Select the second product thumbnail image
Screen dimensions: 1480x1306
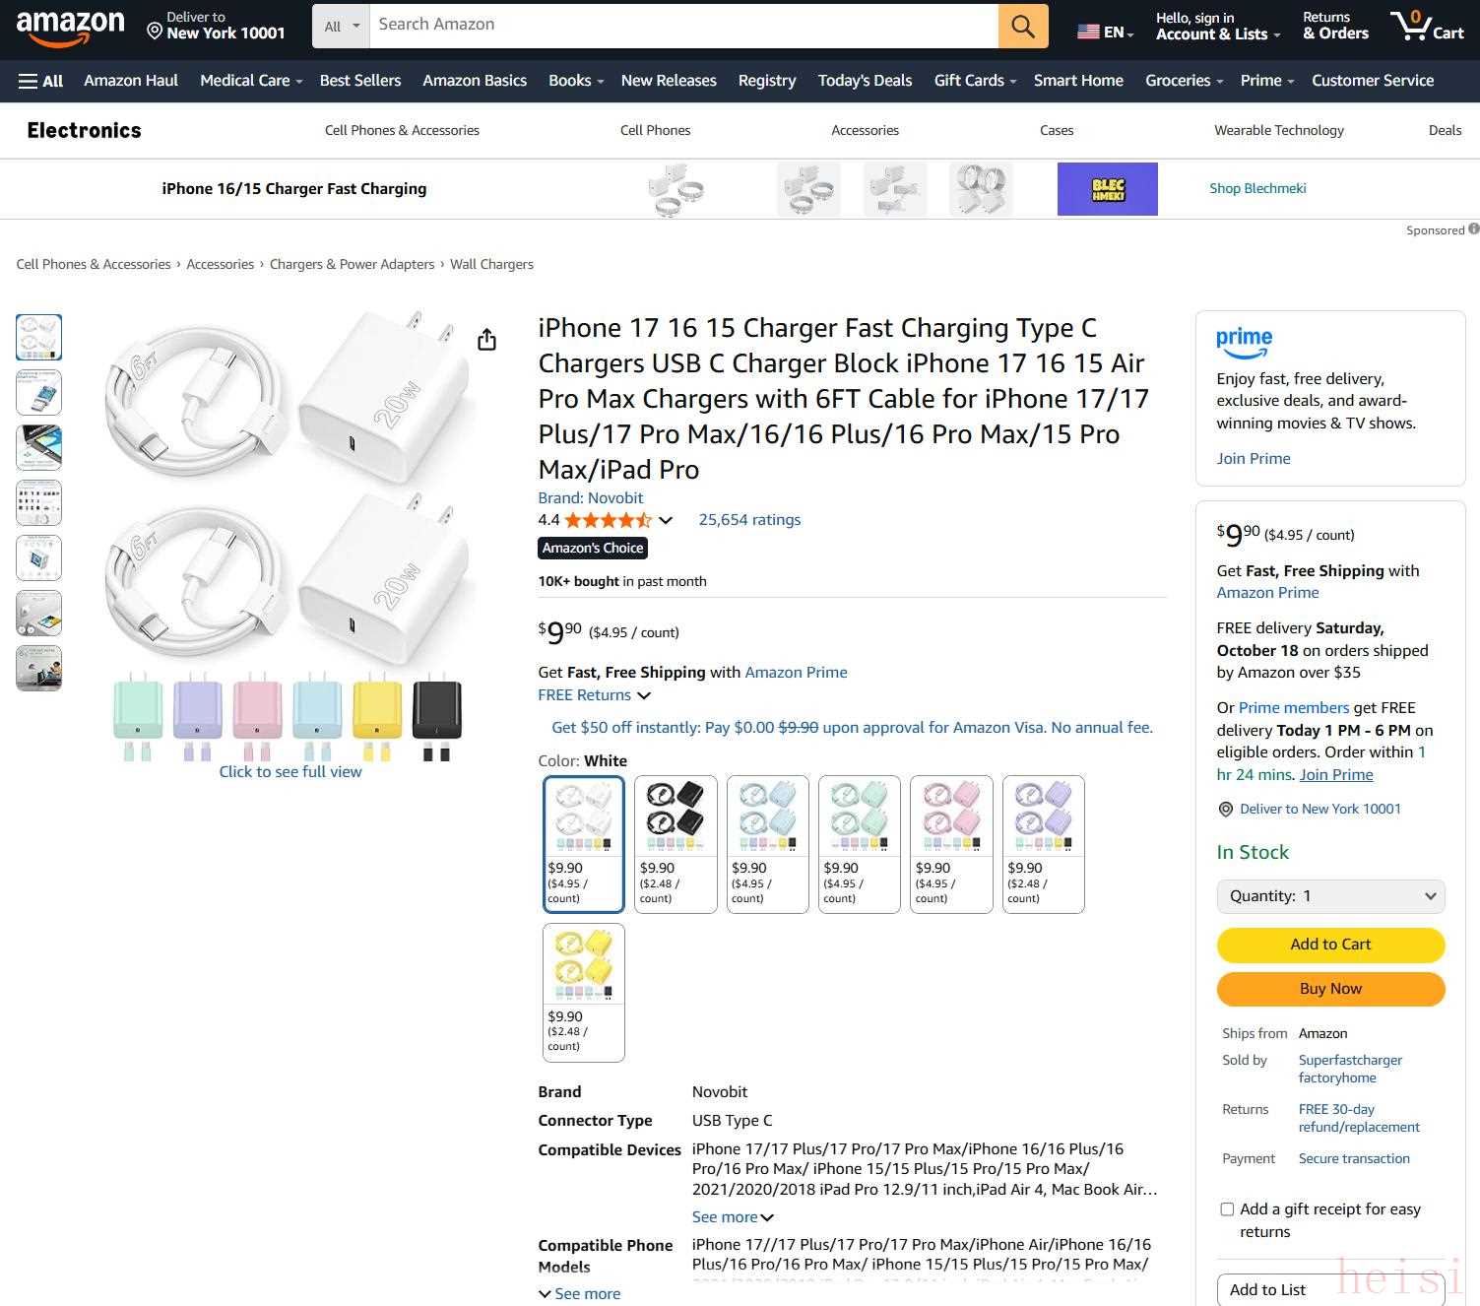(39, 392)
